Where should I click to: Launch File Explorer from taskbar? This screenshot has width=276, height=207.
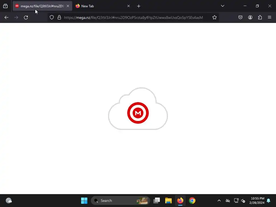point(168,201)
